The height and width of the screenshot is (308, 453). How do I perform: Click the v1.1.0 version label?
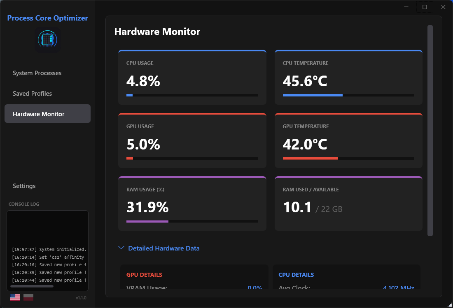coord(81,298)
